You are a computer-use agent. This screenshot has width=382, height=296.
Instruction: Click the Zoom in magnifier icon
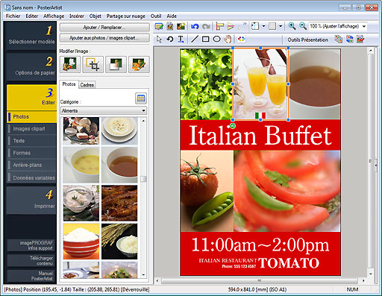[x=292, y=26]
